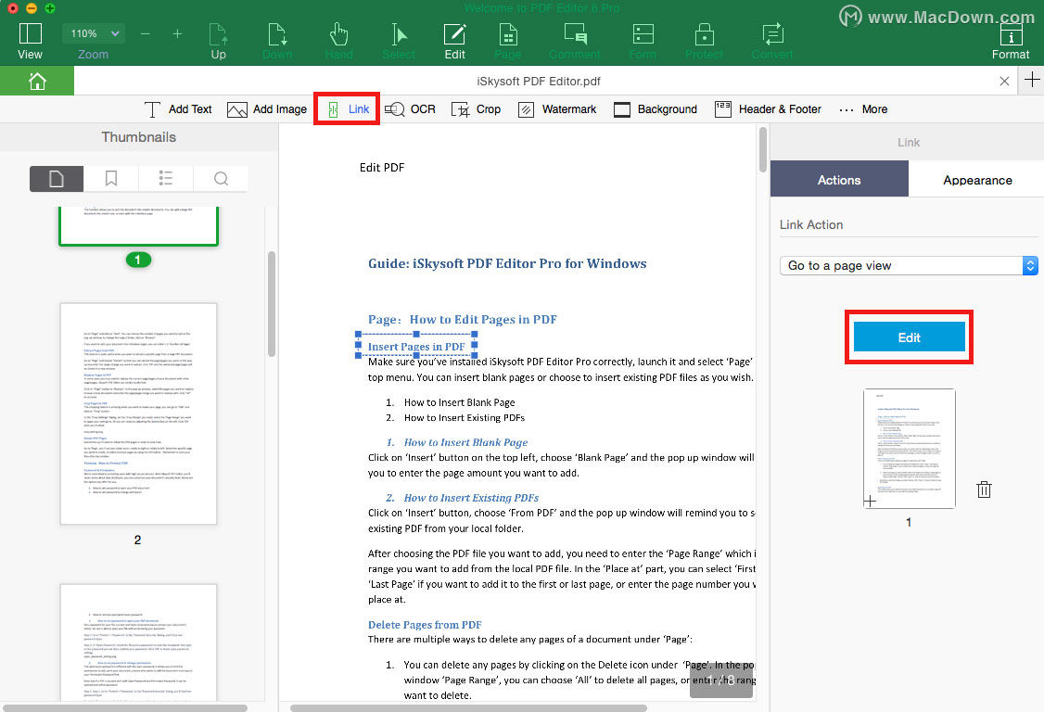1044x712 pixels.
Task: Show the Format panel
Action: (1010, 42)
